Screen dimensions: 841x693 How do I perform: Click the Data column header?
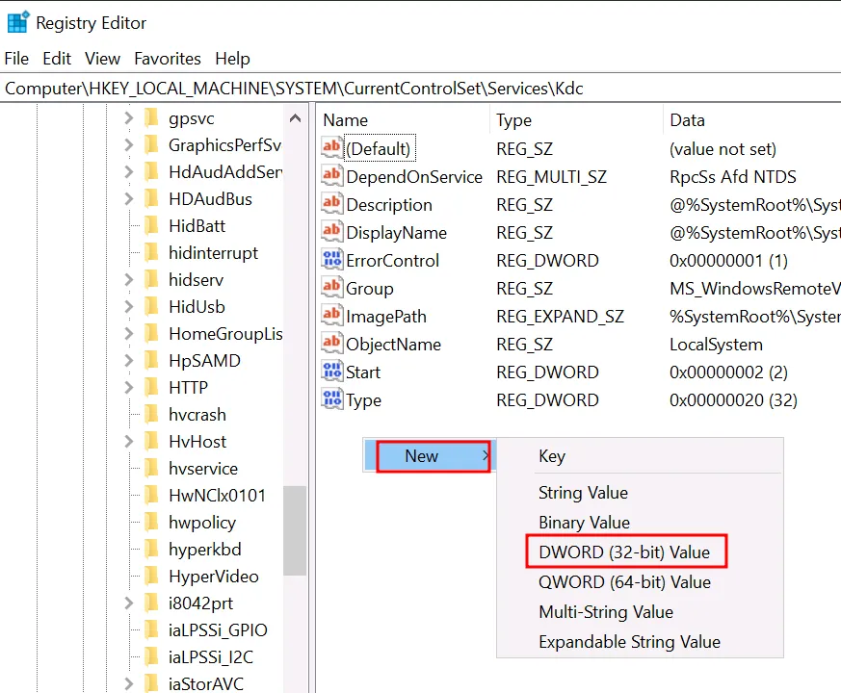coord(687,120)
